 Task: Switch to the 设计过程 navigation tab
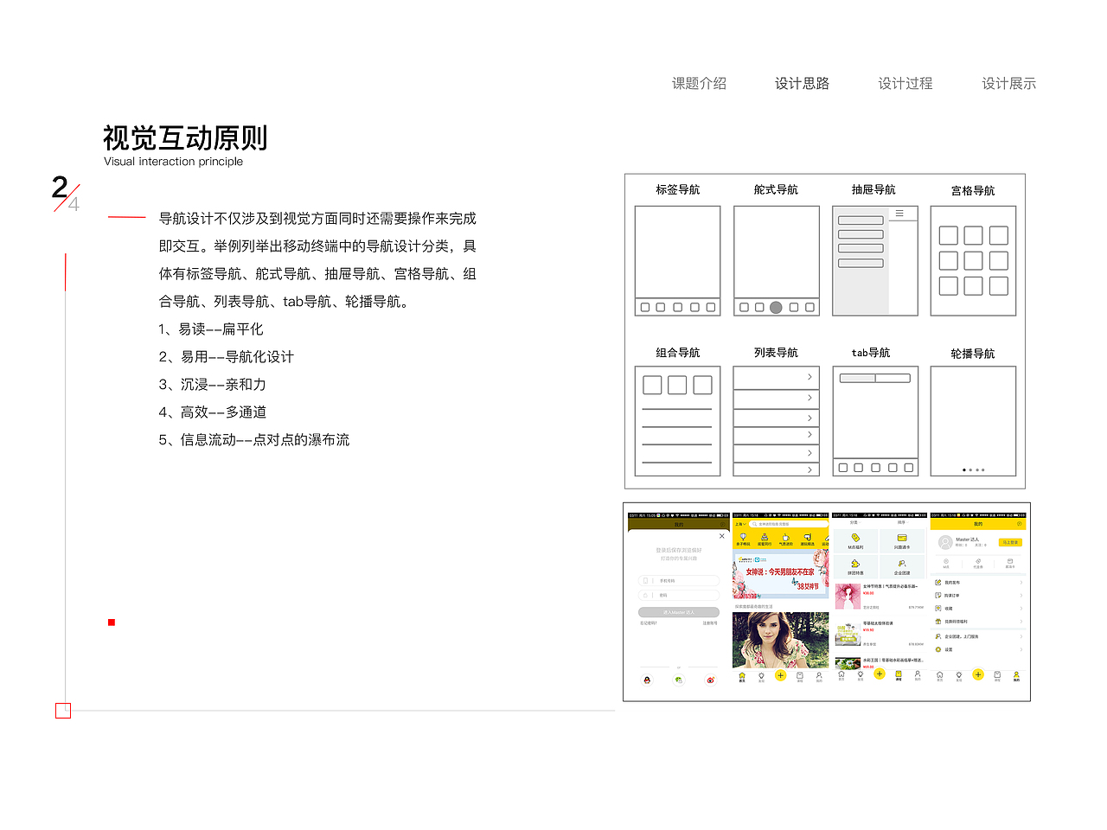click(x=904, y=83)
